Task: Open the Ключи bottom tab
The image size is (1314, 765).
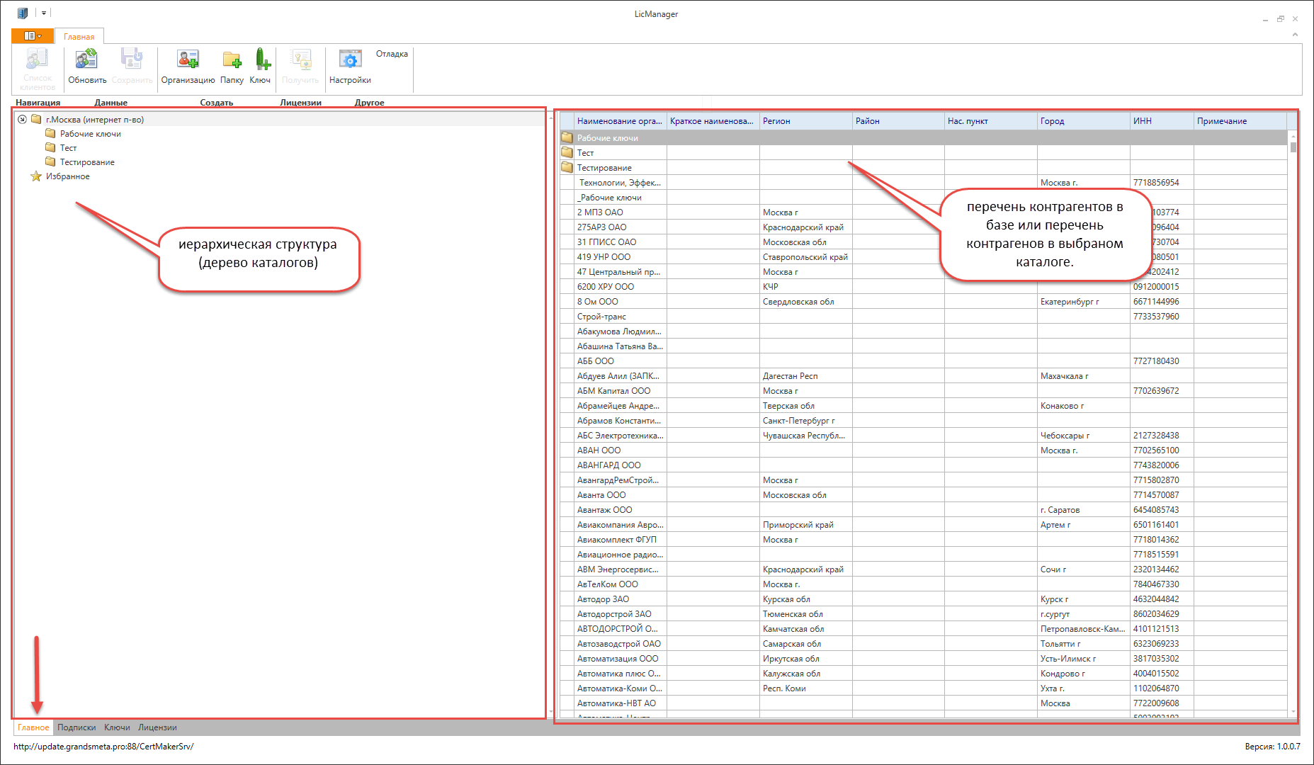Action: (x=117, y=727)
